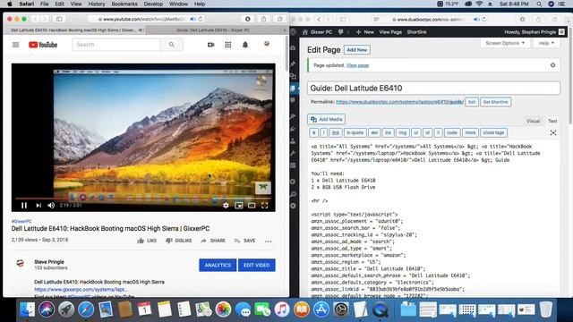Expand Screen Options dropdown
Viewport: 573px width, 322px height.
(x=505, y=43)
